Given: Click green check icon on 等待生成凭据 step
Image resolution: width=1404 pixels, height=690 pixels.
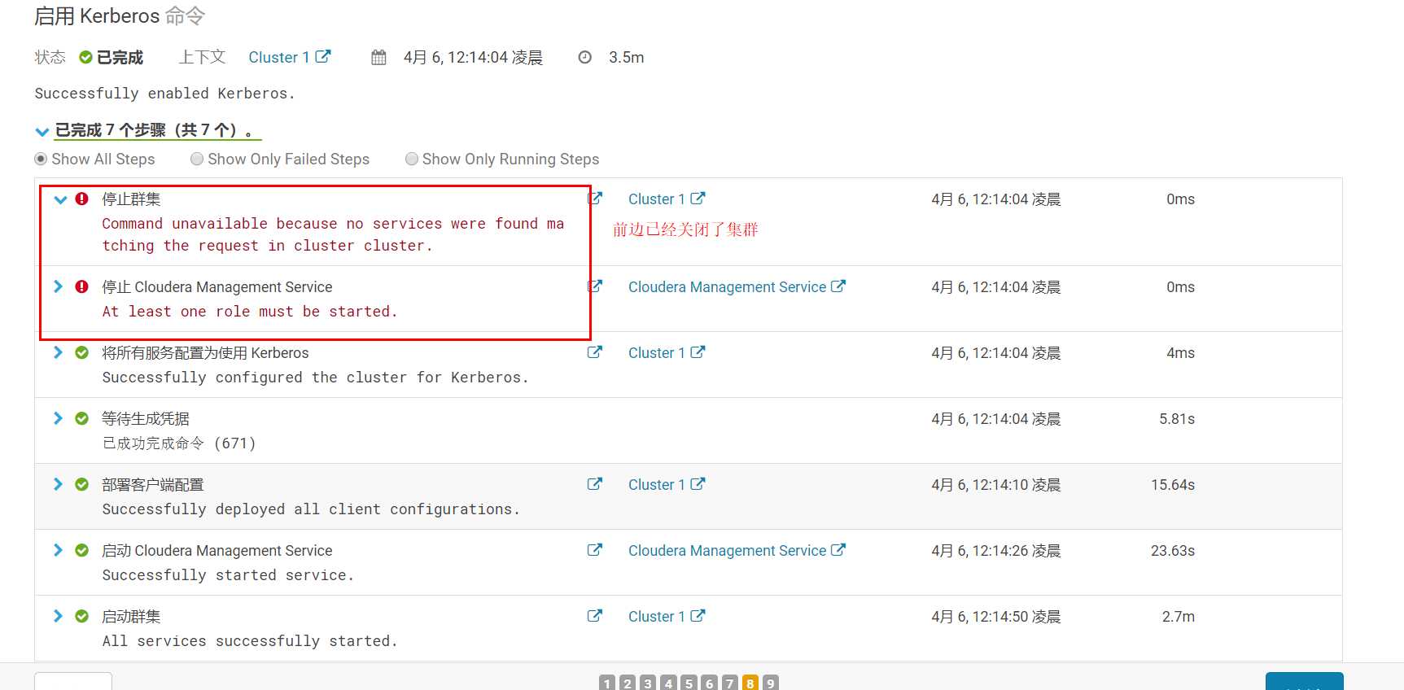Looking at the screenshot, I should coord(82,418).
